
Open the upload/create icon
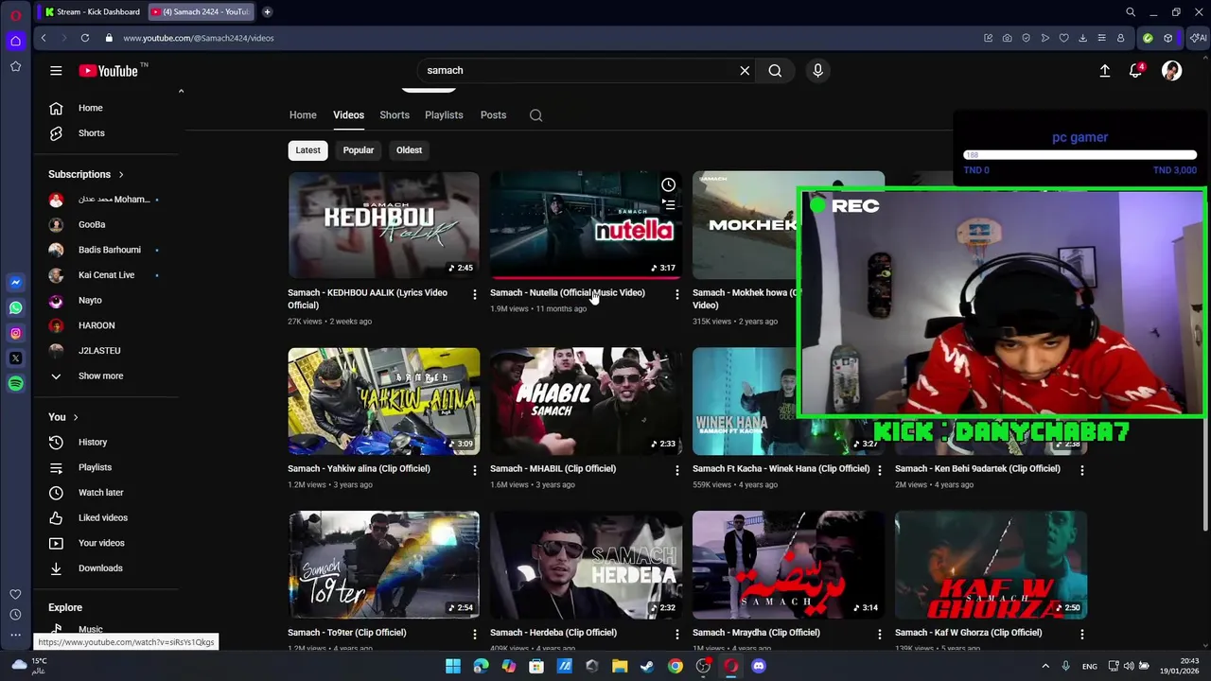click(1104, 71)
